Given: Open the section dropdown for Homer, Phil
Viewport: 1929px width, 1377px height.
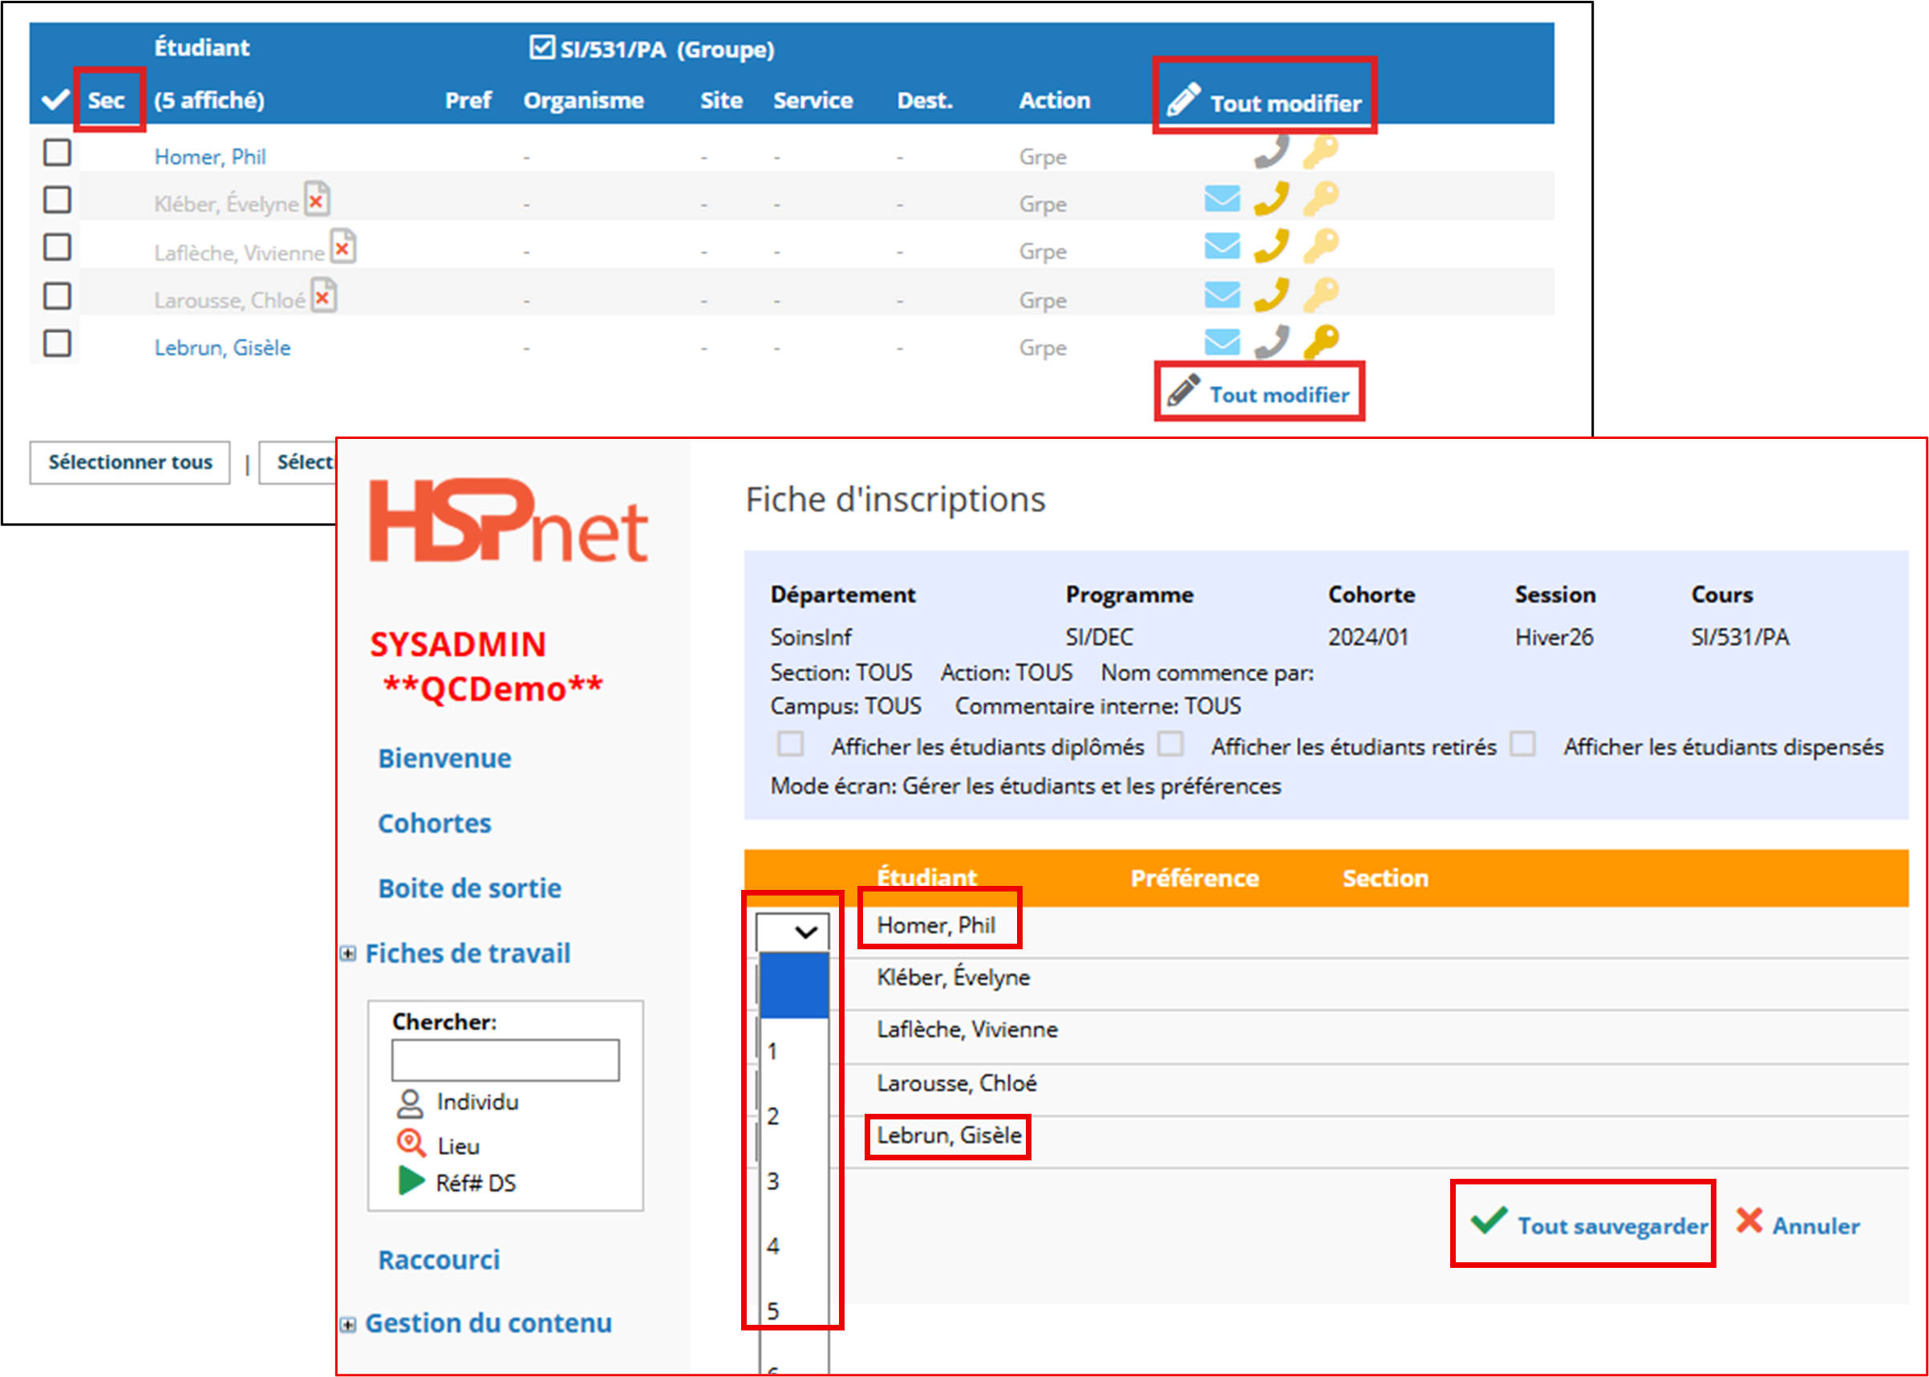Looking at the screenshot, I should [x=792, y=932].
